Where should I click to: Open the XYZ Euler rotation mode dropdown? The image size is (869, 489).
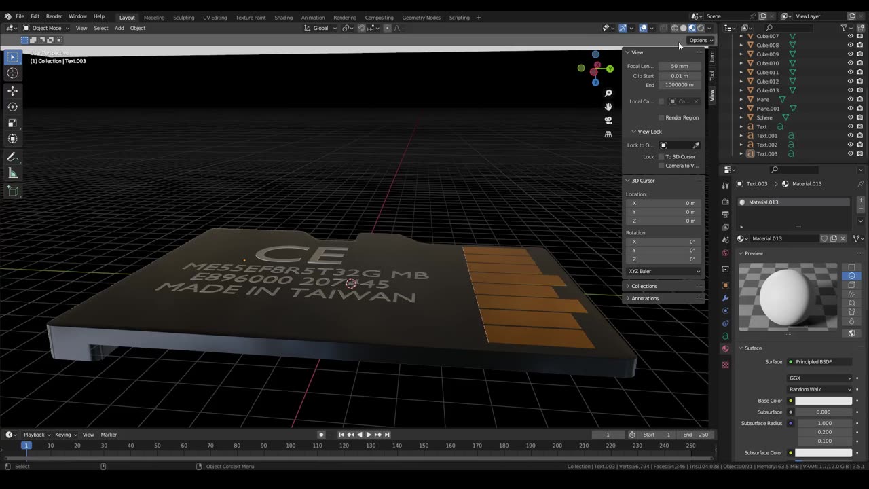[664, 271]
